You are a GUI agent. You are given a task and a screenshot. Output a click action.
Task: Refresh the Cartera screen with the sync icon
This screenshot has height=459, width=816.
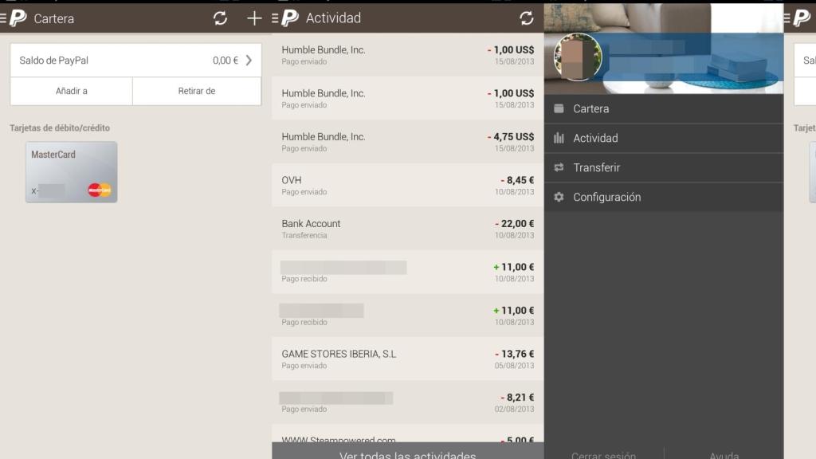pyautogui.click(x=221, y=18)
